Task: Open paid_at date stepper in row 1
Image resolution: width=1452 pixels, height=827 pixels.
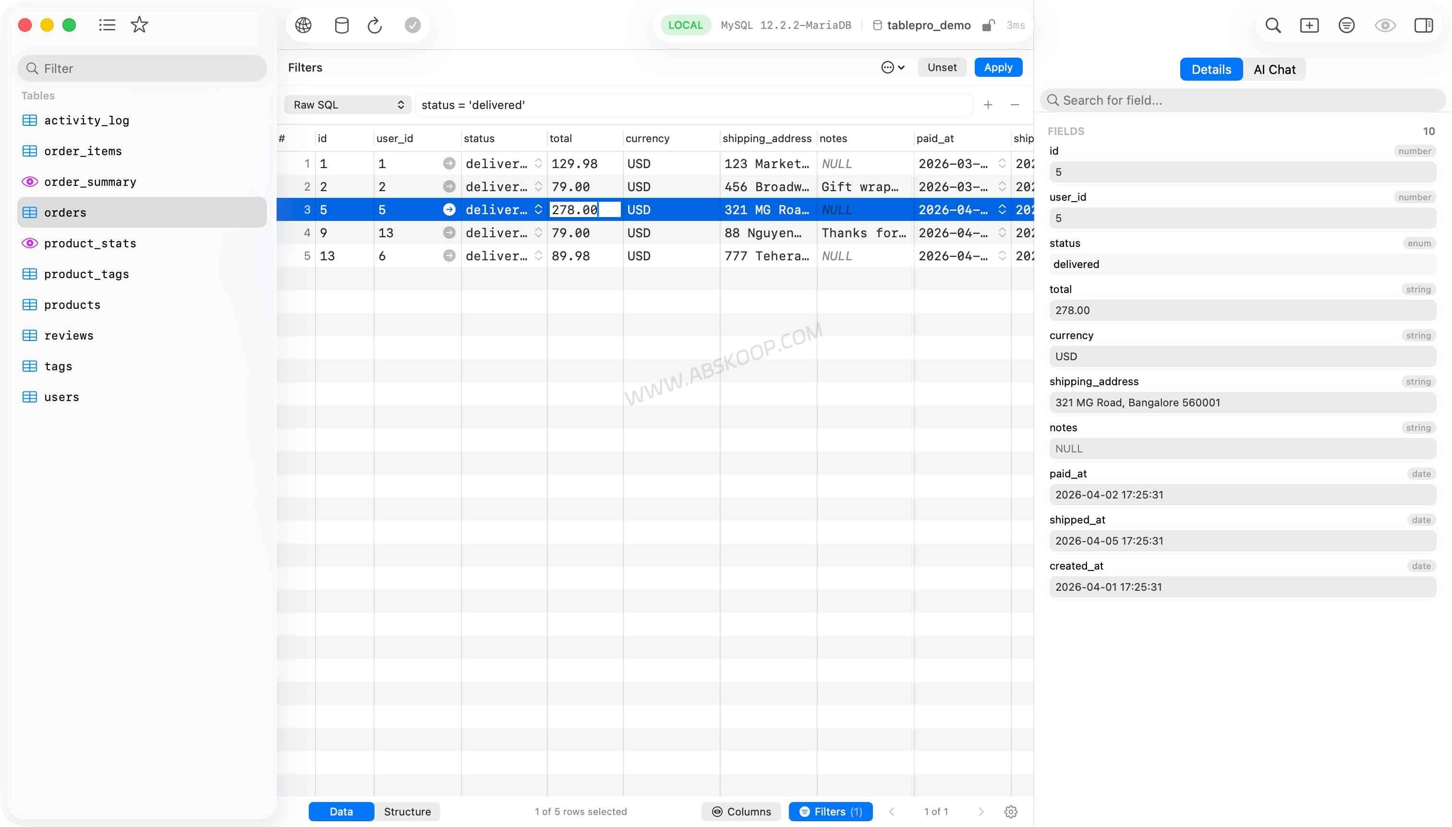Action: tap(1002, 164)
